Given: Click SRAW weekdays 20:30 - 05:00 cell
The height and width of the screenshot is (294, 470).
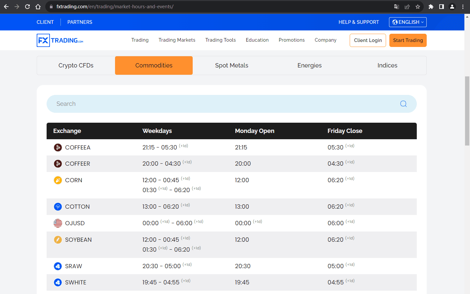Looking at the screenshot, I should [167, 266].
